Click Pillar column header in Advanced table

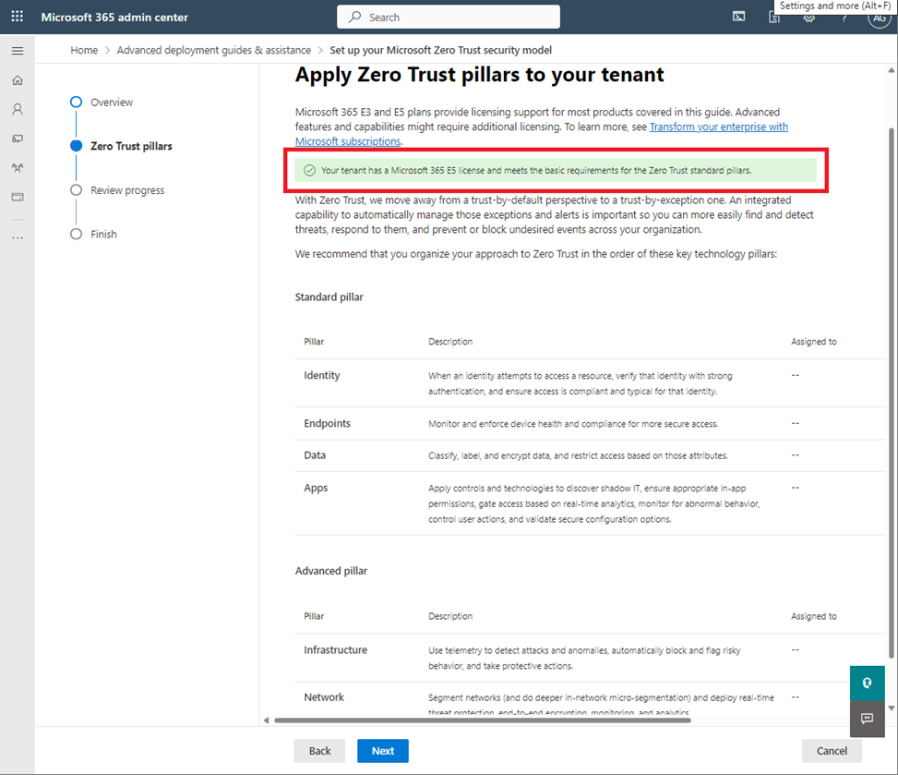click(314, 616)
